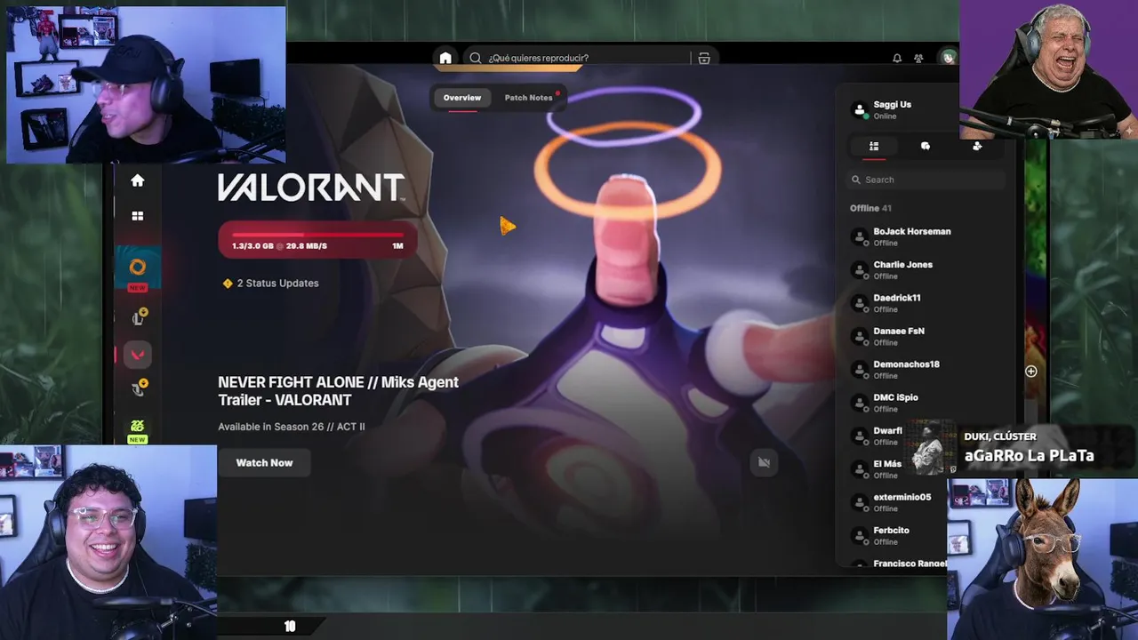Click 'Available in Season 26 // ACT II' text
Image resolution: width=1138 pixels, height=640 pixels.
pyautogui.click(x=292, y=427)
